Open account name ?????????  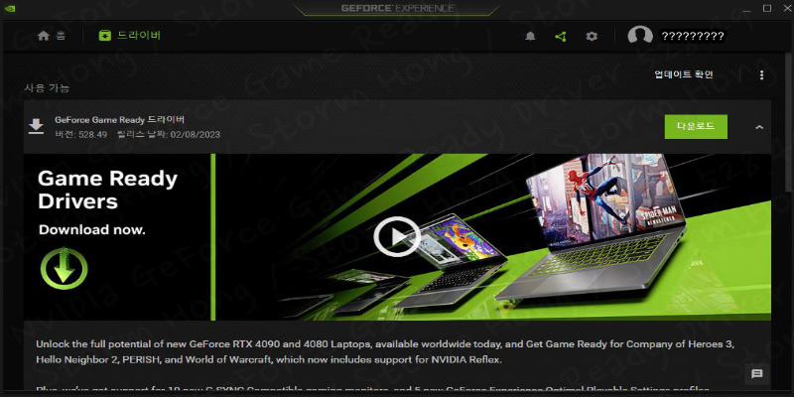[692, 36]
